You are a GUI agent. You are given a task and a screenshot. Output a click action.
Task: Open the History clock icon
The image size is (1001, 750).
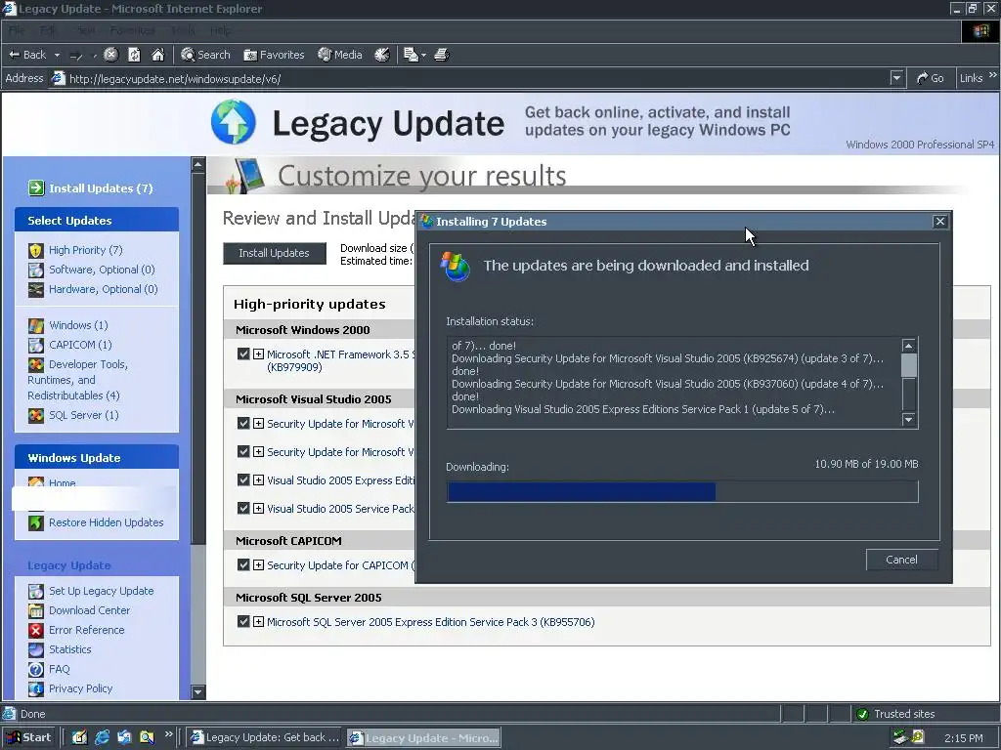pyautogui.click(x=382, y=55)
